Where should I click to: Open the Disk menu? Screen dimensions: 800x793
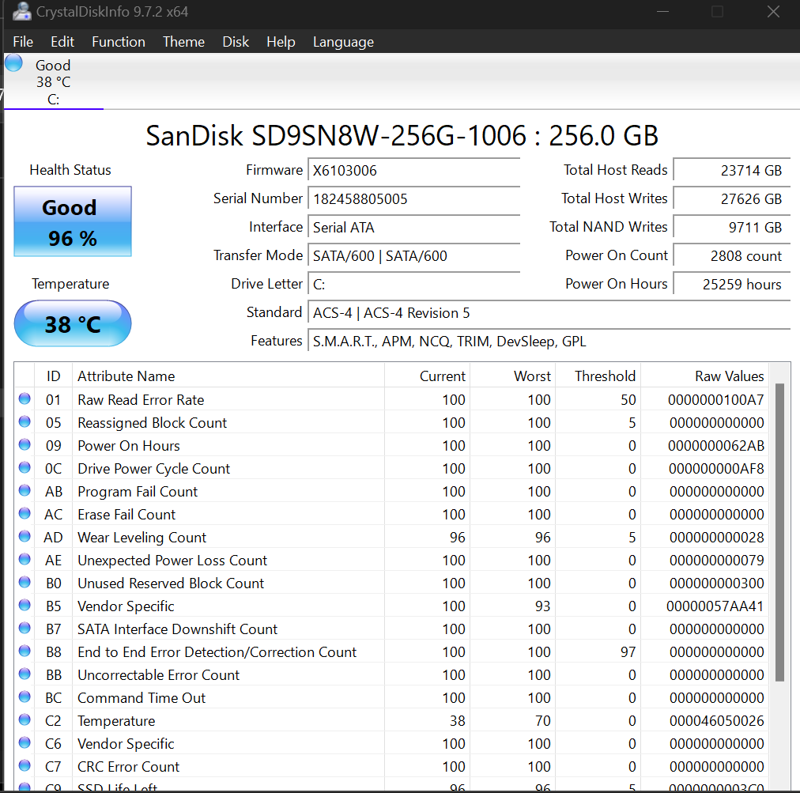pos(236,42)
